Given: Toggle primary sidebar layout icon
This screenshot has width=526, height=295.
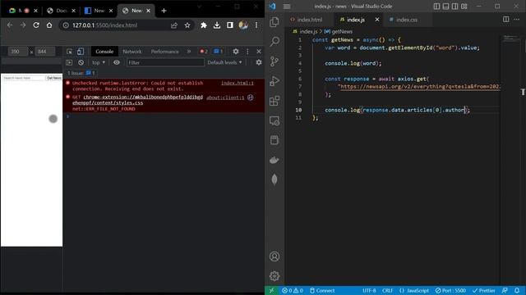Looking at the screenshot, I should pos(436,7).
